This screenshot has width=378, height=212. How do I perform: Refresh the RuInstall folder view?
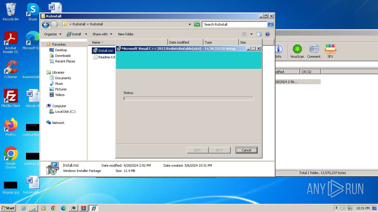tap(197, 24)
